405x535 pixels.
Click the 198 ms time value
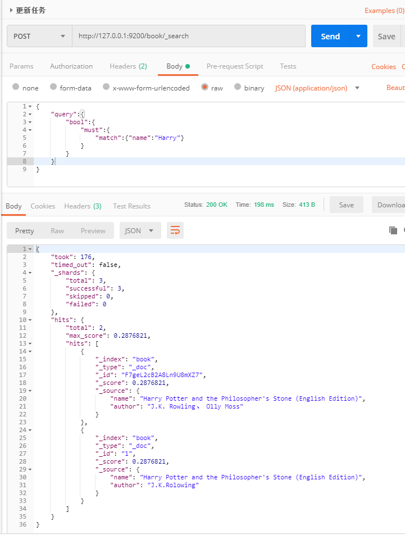tap(264, 205)
